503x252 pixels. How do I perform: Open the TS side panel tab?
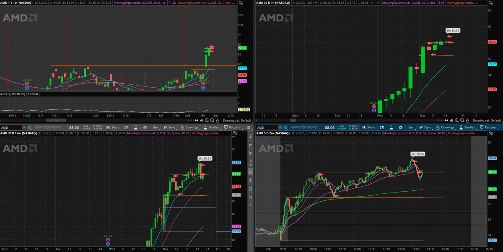pos(251,145)
